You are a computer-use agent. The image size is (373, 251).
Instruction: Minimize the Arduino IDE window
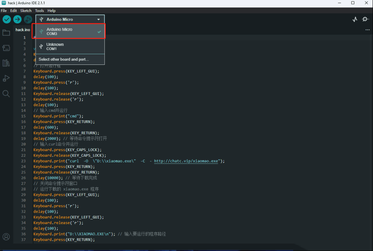pos(339,3)
